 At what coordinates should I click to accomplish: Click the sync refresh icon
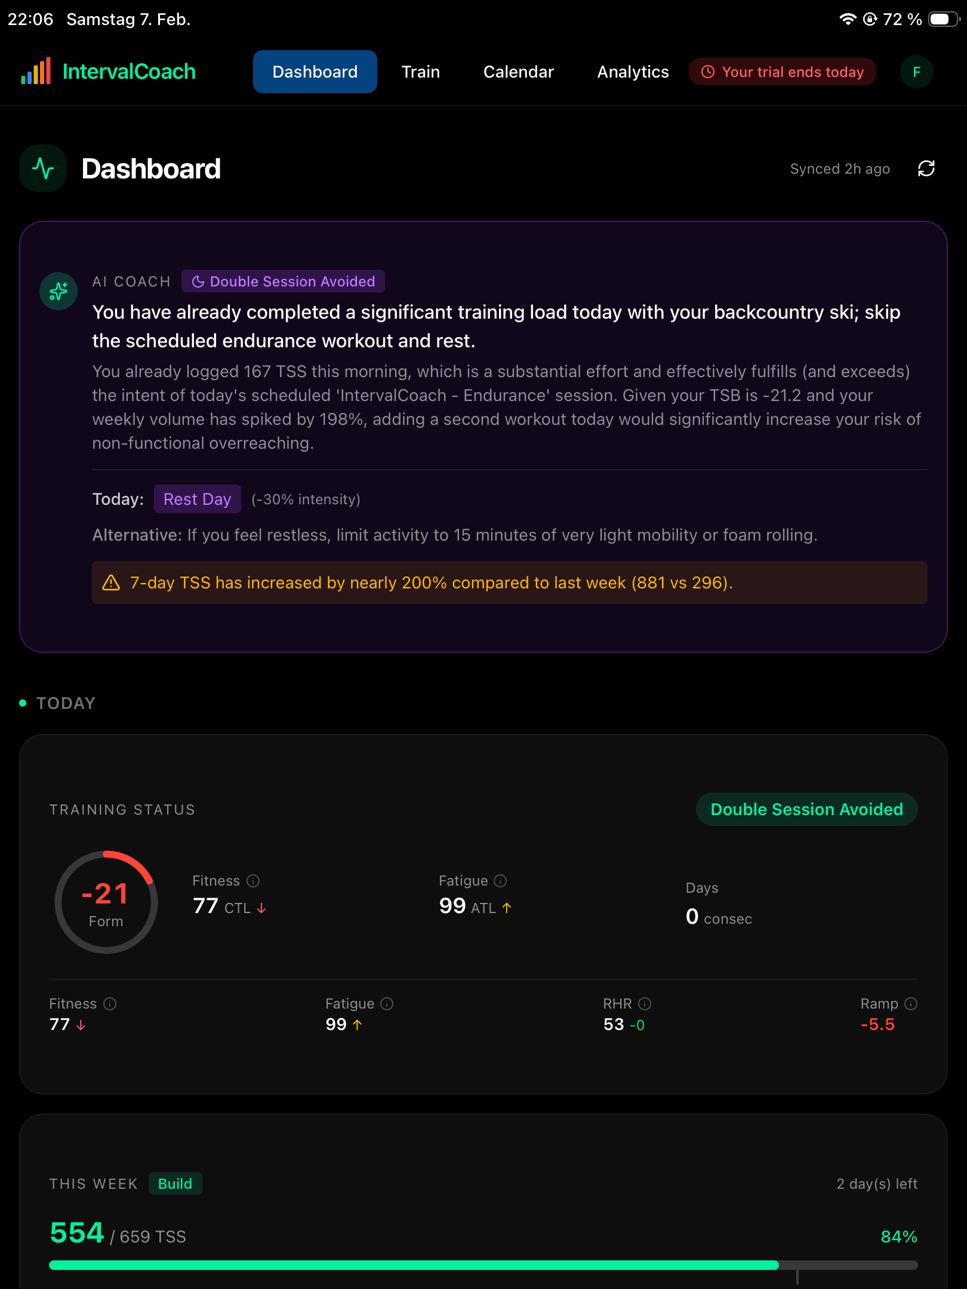[926, 169]
